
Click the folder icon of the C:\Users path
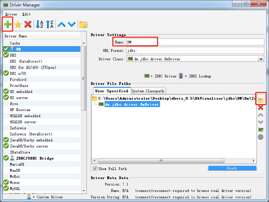pos(94,98)
